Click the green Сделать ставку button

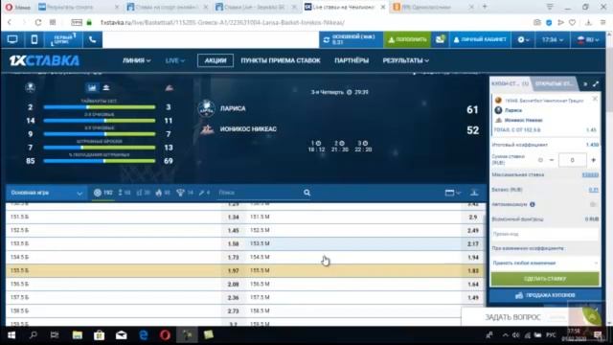[x=545, y=279]
